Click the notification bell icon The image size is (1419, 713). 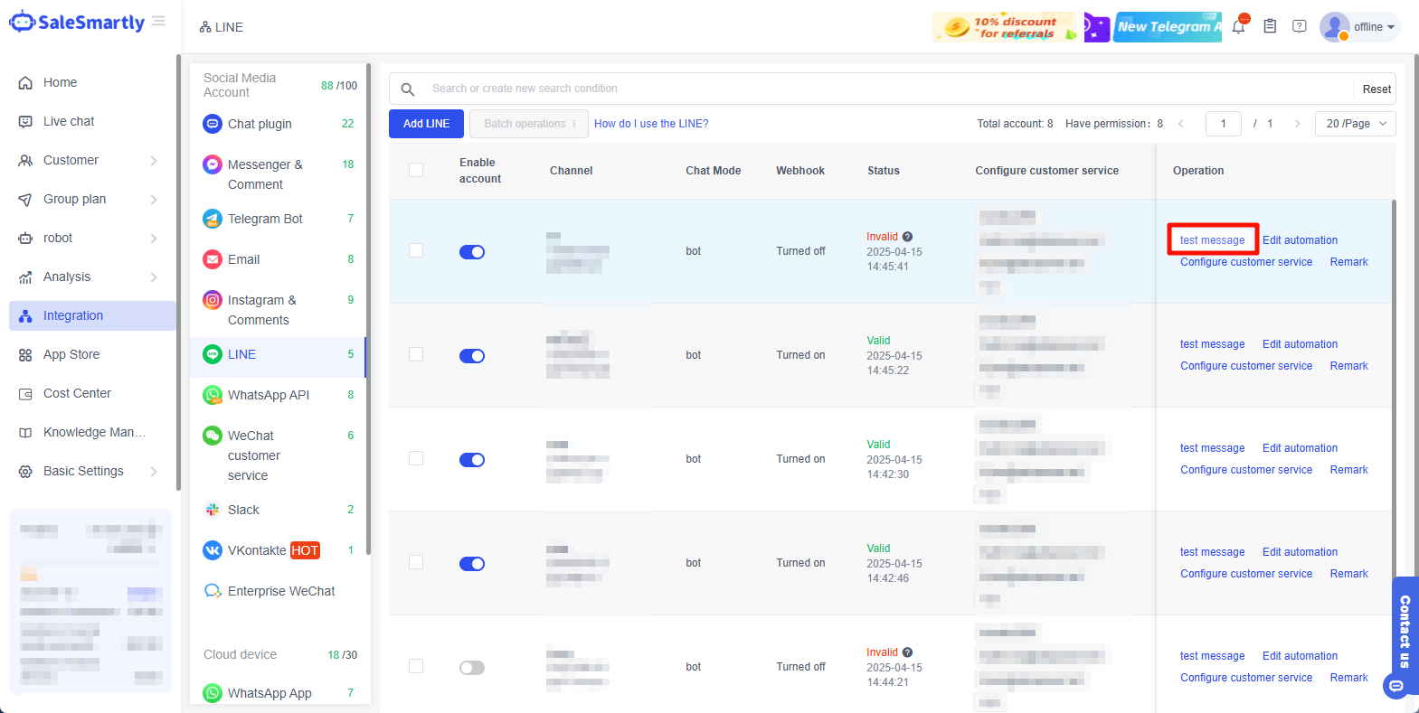pyautogui.click(x=1238, y=27)
